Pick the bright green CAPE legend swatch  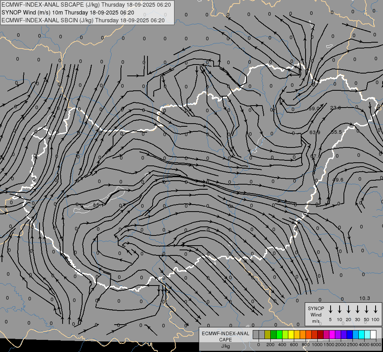(279, 334)
